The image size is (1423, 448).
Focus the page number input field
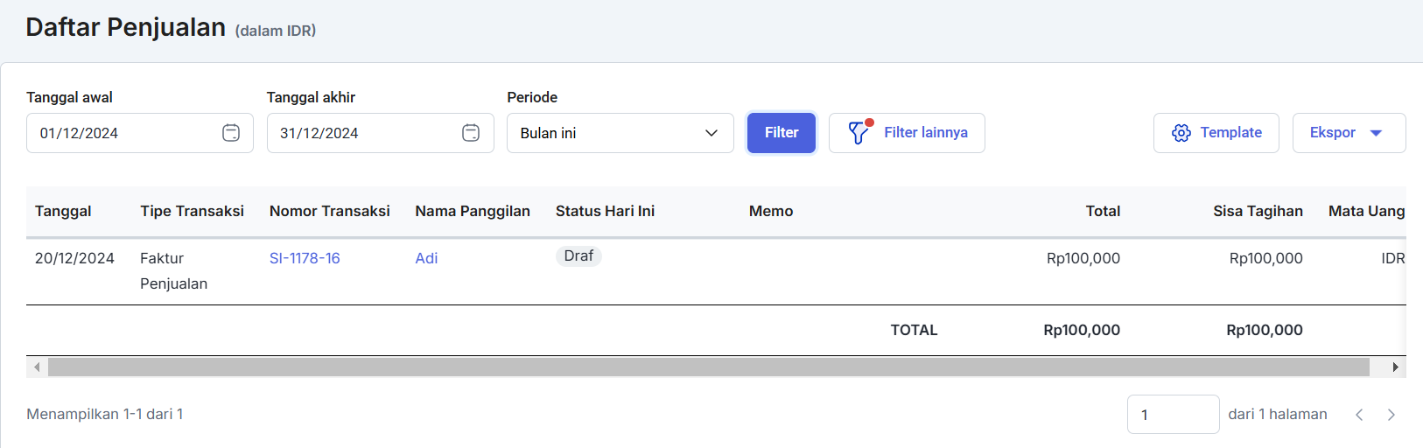point(1174,415)
